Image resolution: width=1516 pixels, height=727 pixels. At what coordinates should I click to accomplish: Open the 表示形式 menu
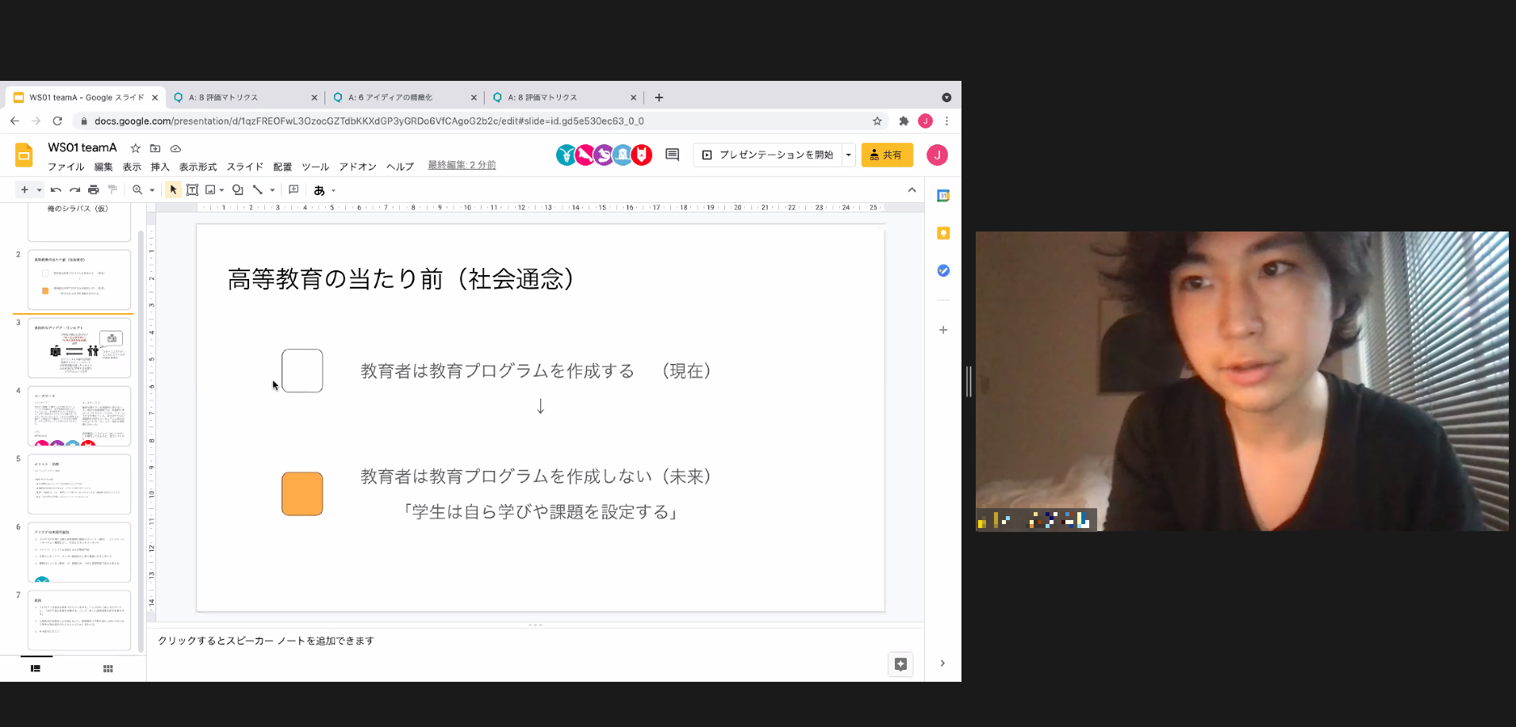coord(198,166)
